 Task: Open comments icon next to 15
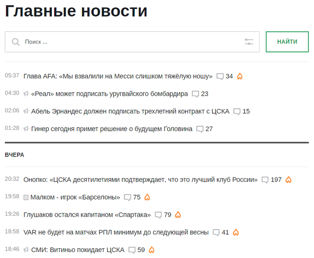tap(236, 112)
